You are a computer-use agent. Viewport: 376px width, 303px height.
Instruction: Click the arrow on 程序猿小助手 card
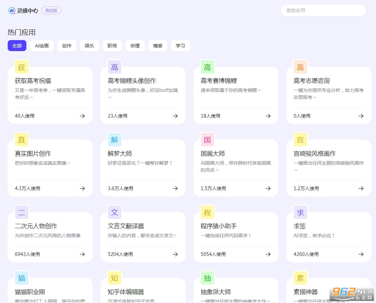coord(268,254)
